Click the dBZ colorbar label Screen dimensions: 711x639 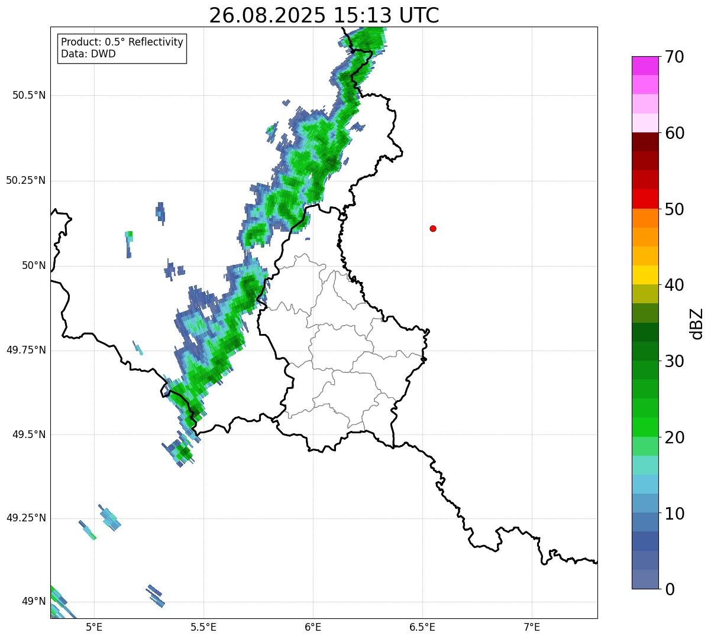(697, 323)
